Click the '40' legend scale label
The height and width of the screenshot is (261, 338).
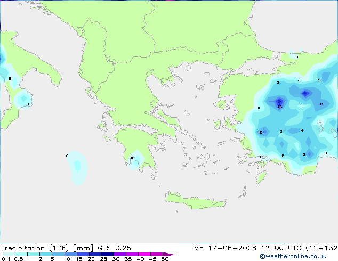pos(140,259)
